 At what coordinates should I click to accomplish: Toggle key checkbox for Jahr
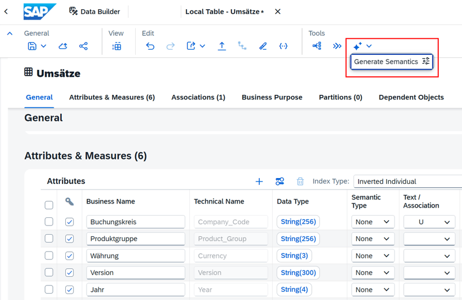coord(69,290)
